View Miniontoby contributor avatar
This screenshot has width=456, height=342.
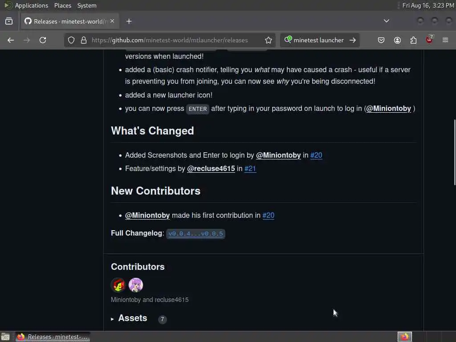tap(118, 285)
